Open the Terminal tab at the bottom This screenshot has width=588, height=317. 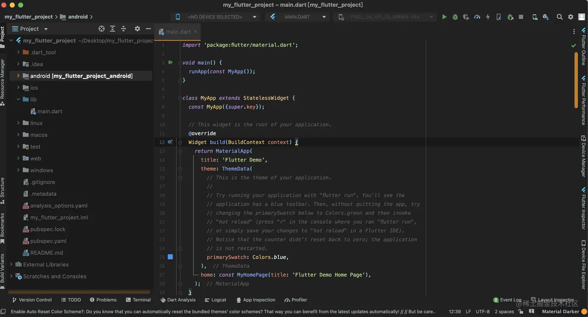click(138, 300)
